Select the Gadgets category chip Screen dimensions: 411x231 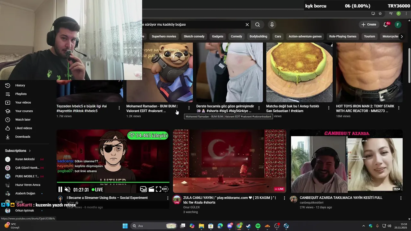point(217,37)
